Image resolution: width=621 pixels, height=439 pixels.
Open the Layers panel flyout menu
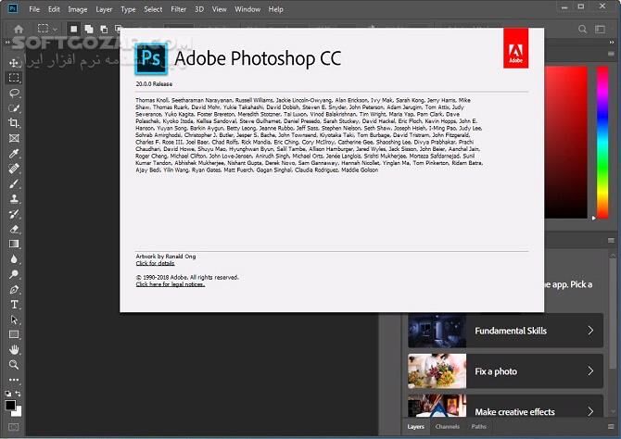point(611,427)
